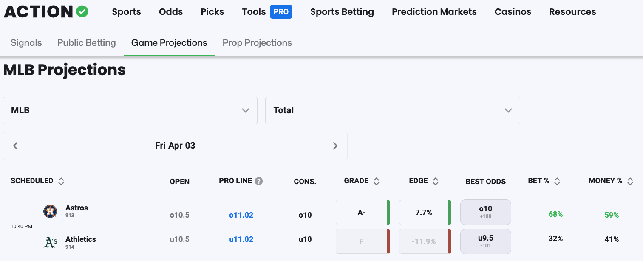Sort by Scheduled column arrows
The image size is (643, 261).
61,181
